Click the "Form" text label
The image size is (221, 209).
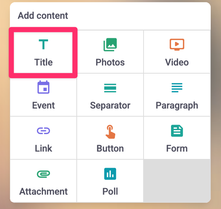(177, 148)
